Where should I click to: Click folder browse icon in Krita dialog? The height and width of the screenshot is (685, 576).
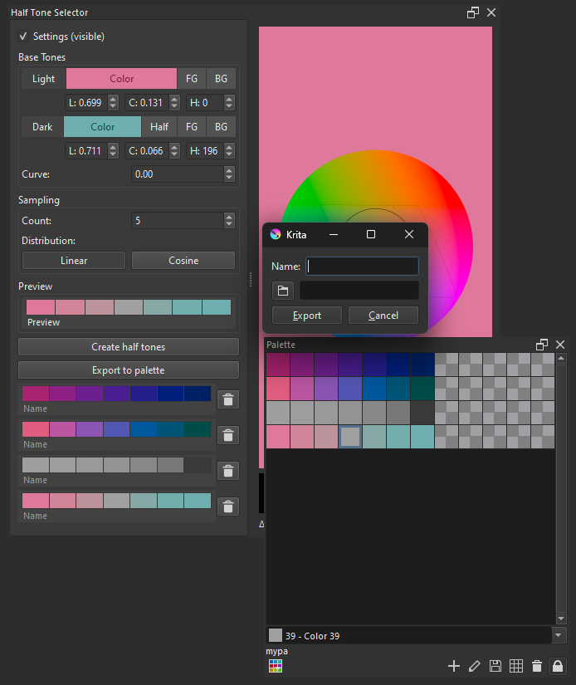click(283, 291)
